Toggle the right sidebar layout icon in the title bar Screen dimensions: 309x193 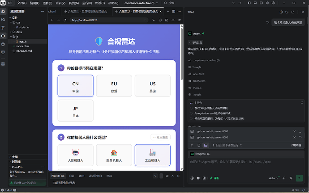click(x=261, y=3)
